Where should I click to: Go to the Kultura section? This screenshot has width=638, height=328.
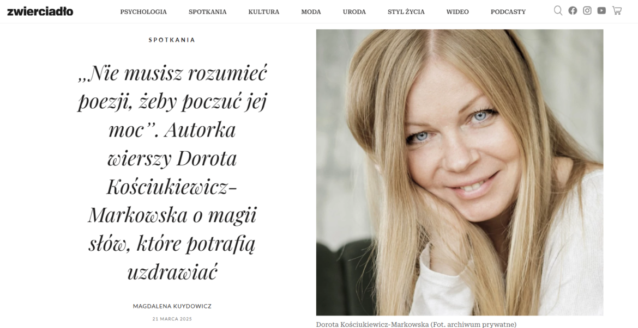264,12
